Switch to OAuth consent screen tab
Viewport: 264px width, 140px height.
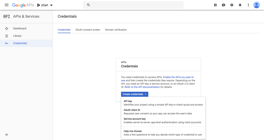coord(88,30)
